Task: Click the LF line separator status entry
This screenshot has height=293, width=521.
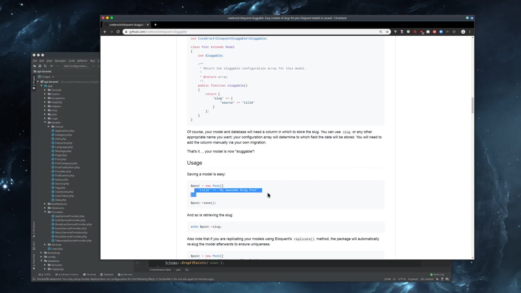Action: tap(394, 279)
